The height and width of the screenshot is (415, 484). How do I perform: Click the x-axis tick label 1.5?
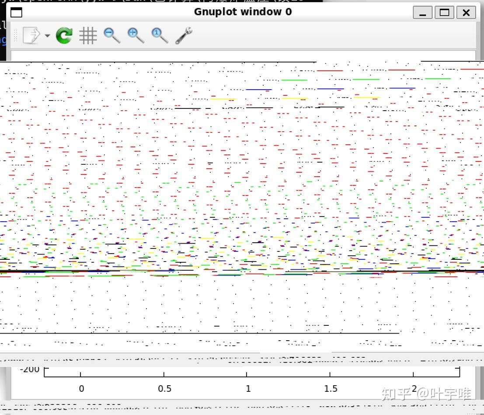[x=331, y=389]
